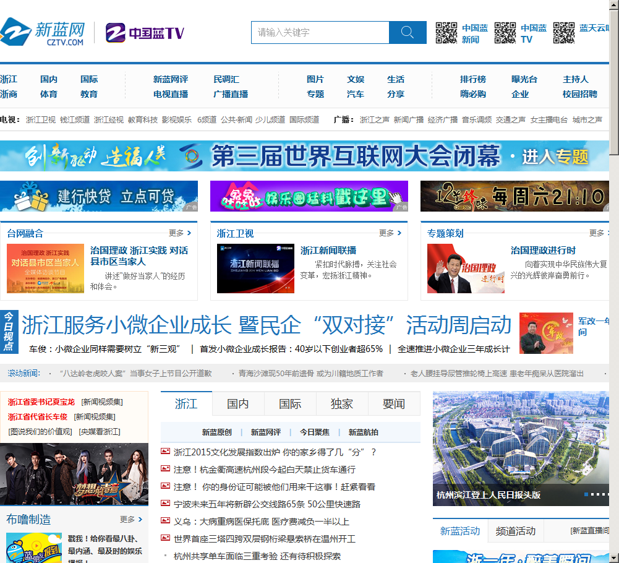619x563 pixels.
Task: Select the 新蓝活动 tab
Action: tap(460, 531)
